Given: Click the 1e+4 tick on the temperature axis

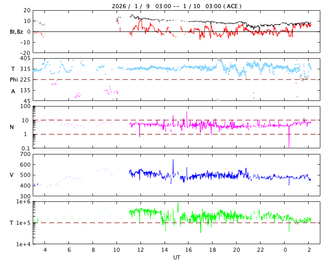Looking at the screenshot, I should 23,244.
